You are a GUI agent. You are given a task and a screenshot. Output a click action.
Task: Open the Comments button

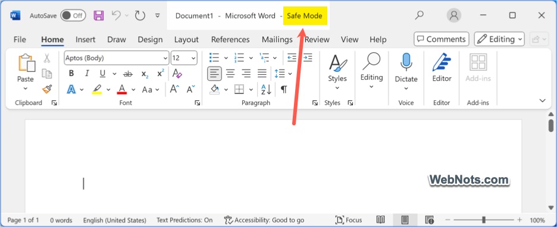[441, 39]
